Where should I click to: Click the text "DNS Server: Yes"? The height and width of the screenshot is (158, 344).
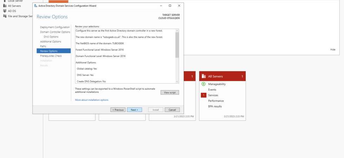tap(85, 75)
